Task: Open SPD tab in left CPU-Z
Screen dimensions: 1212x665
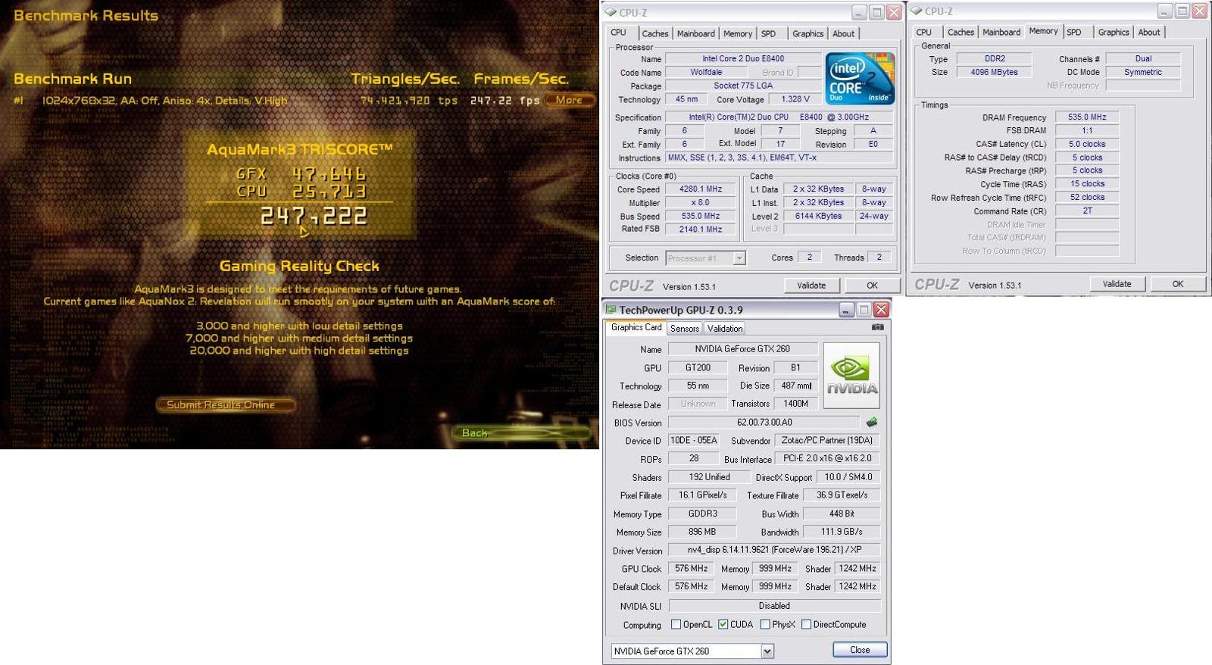Action: point(769,33)
